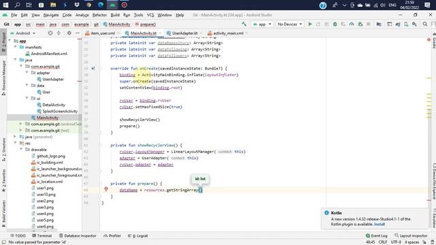Toggle the TODO tool window

pyautogui.click(x=18, y=235)
